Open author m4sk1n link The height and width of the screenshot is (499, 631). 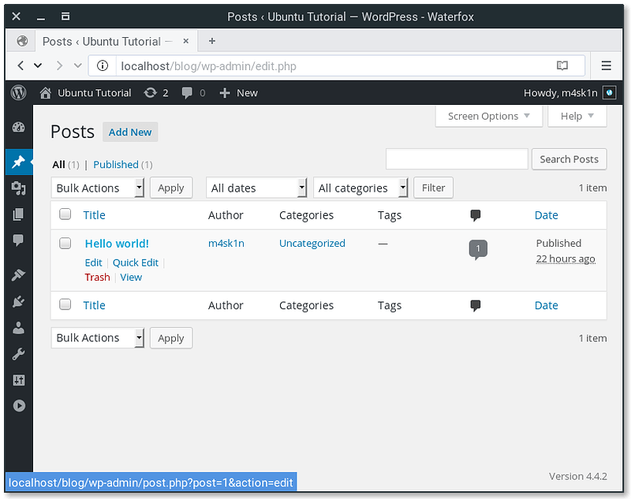tap(226, 244)
